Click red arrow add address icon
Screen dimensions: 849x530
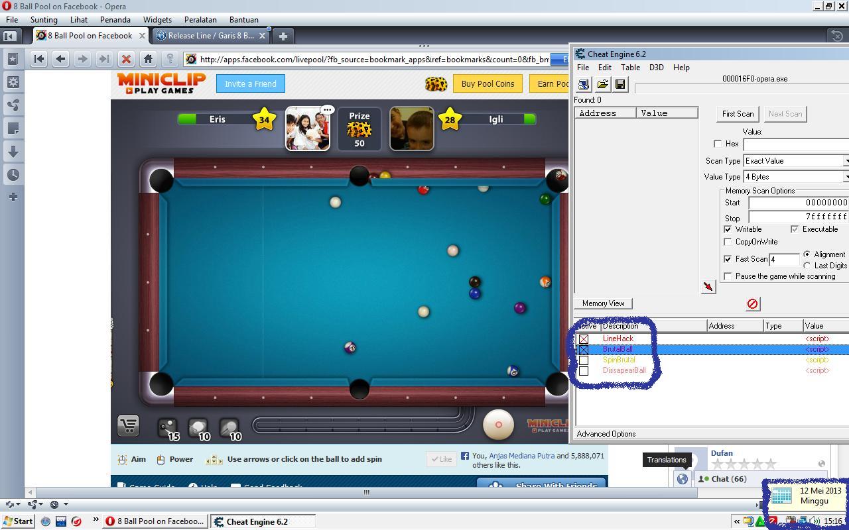(708, 287)
